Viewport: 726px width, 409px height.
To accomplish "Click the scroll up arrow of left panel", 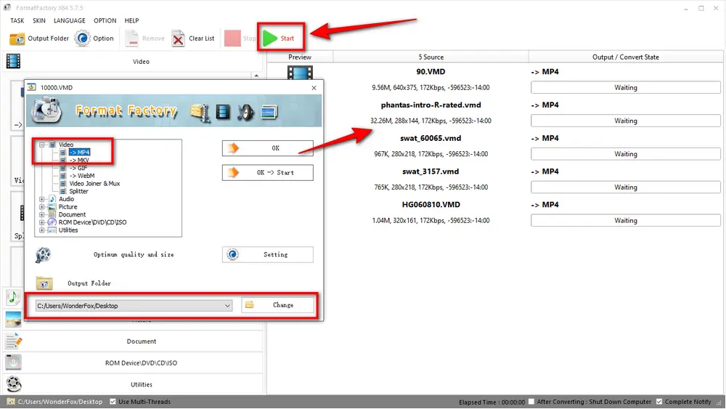I will 256,75.
